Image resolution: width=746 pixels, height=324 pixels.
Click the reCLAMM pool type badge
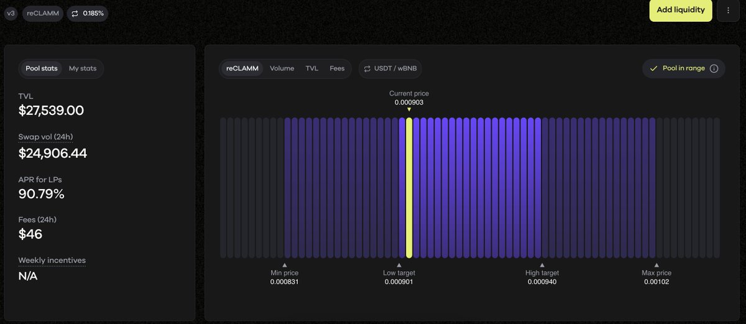point(42,14)
